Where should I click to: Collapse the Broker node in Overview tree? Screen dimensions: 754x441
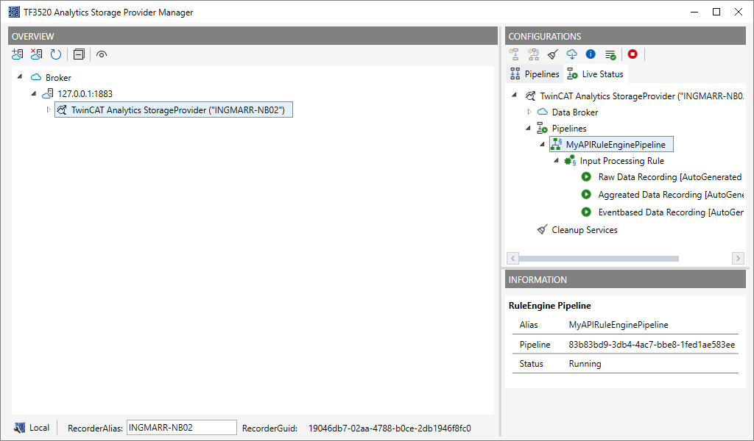click(x=20, y=76)
